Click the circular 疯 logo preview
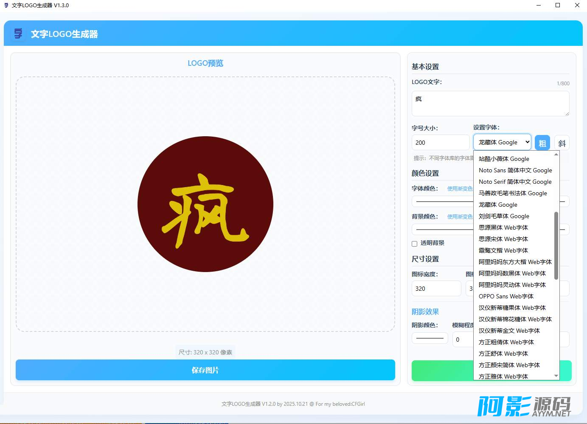 [205, 204]
